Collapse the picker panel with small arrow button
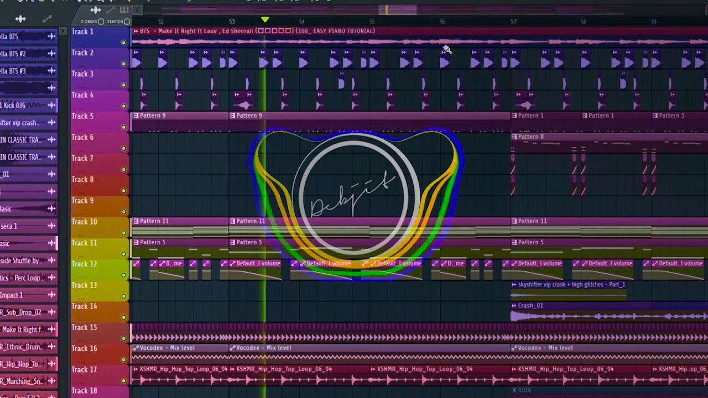Viewport: 708px width, 398px height. [63, 32]
